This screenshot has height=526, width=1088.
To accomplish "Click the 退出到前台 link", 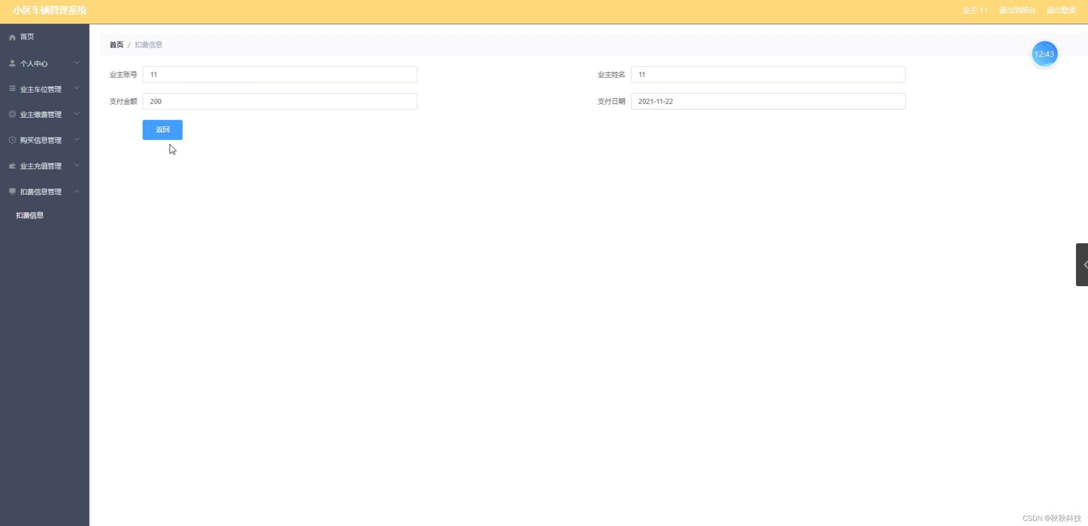I will pyautogui.click(x=1017, y=10).
